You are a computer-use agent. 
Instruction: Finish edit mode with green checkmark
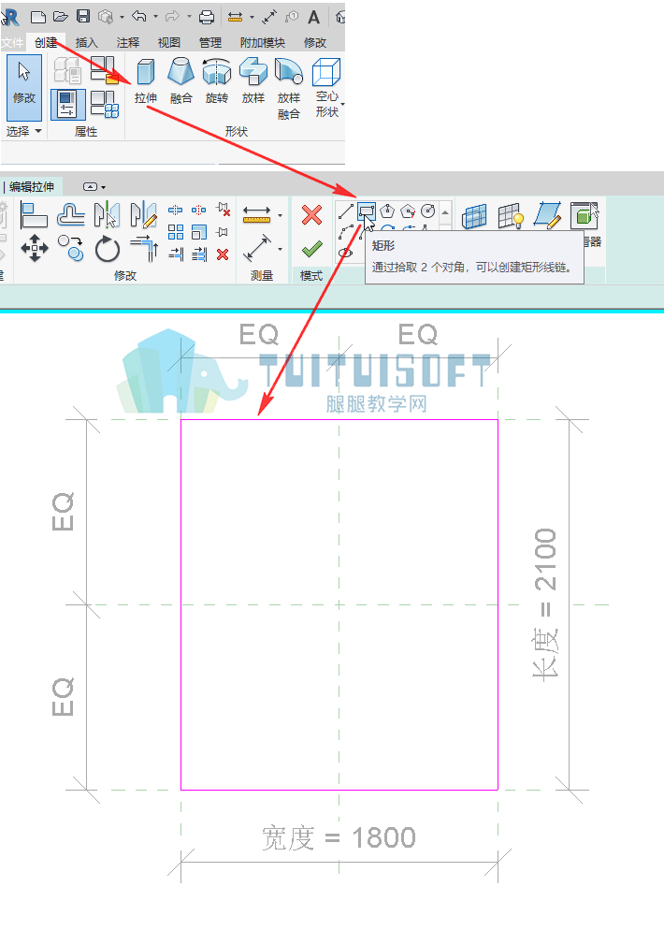311,249
